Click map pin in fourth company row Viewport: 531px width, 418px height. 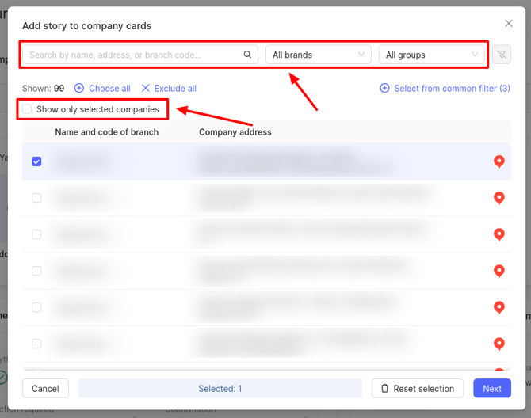[x=499, y=271]
